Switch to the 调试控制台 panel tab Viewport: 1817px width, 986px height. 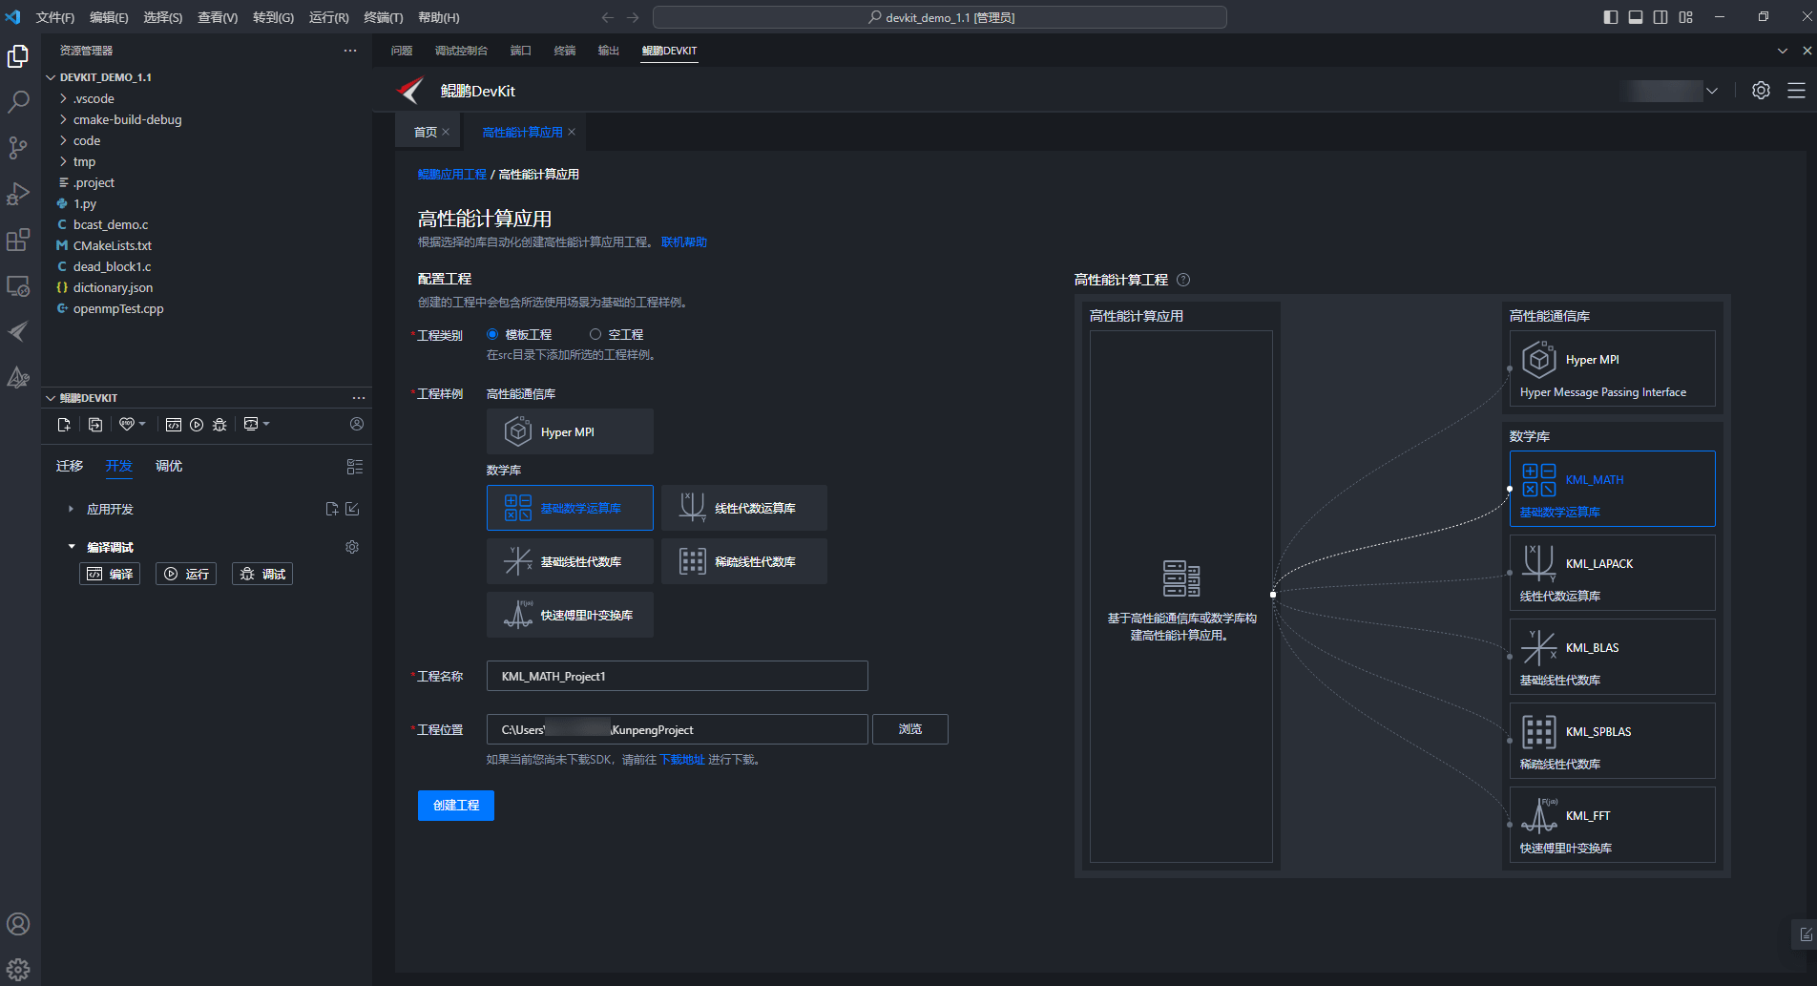(461, 51)
